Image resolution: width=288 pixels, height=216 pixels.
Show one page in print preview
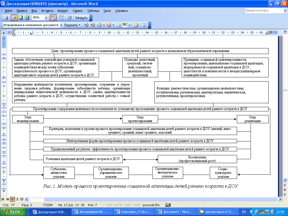[21, 18]
